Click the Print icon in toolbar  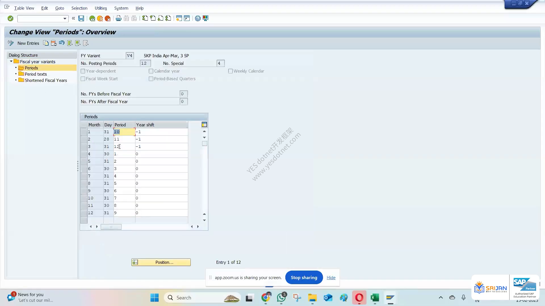[119, 18]
